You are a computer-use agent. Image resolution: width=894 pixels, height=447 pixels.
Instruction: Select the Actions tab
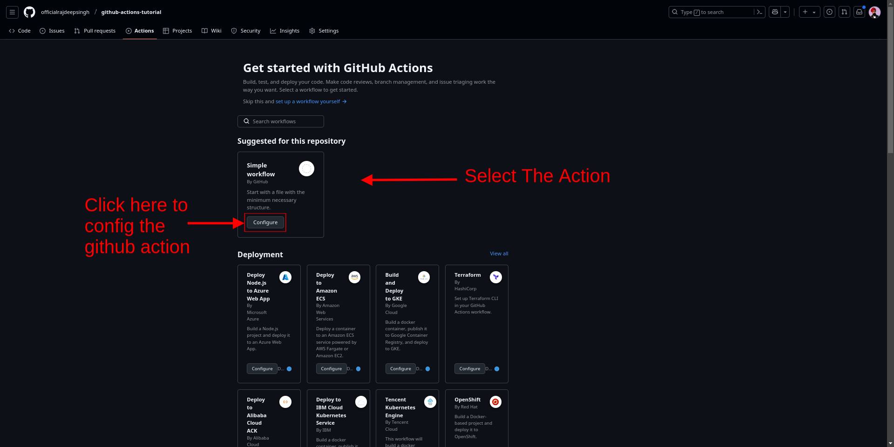point(140,31)
